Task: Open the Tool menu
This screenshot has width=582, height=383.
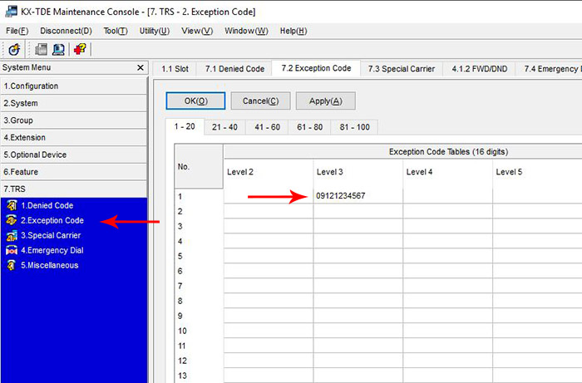Action: point(116,31)
